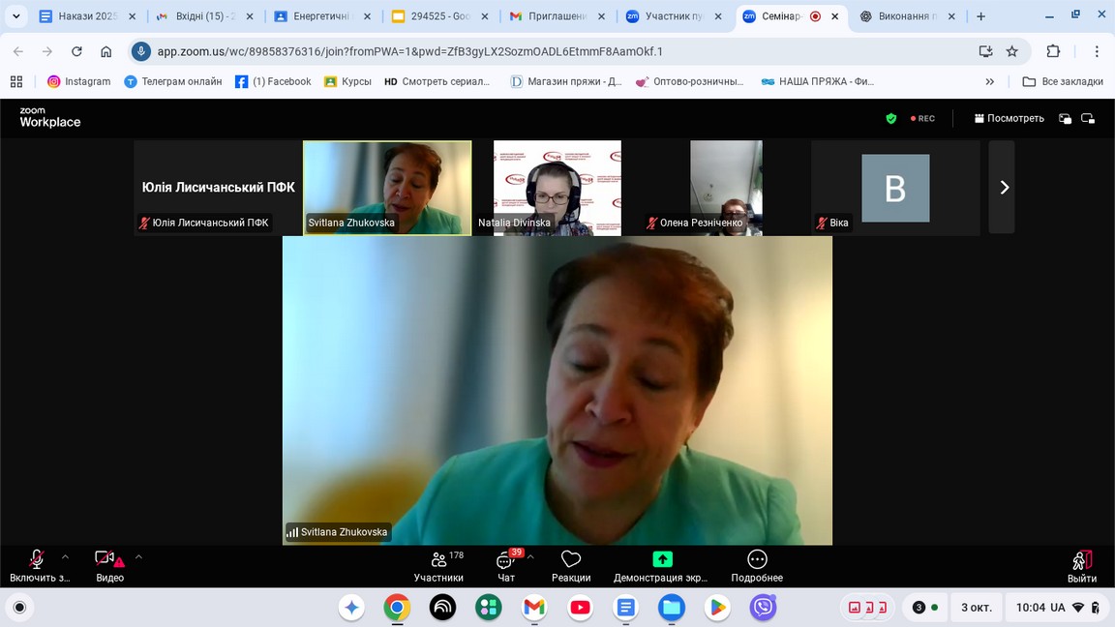Start screen sharing with green share button
This screenshot has width=1115, height=627.
pyautogui.click(x=662, y=566)
